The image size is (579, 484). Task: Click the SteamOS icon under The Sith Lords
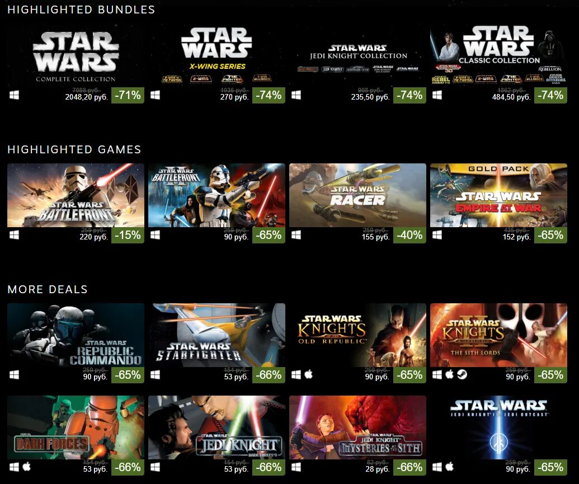pyautogui.click(x=462, y=375)
